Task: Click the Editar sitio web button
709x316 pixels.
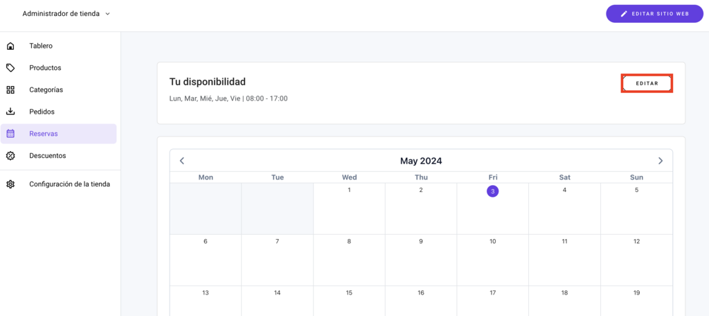Action: (654, 14)
